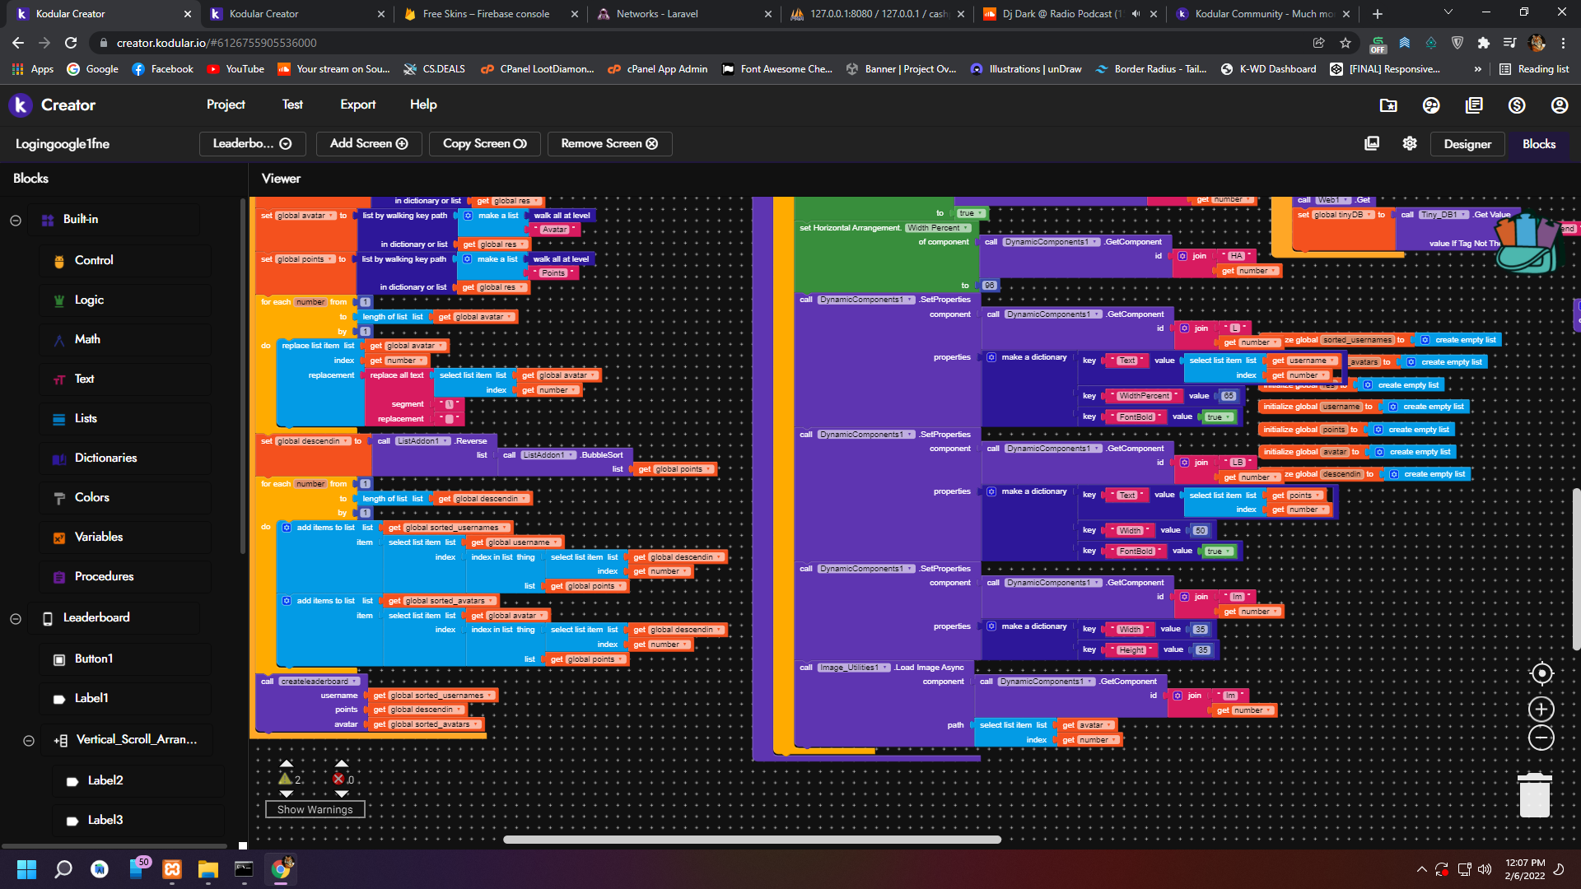Collapse the Leaderboard screen tree

tap(16, 618)
